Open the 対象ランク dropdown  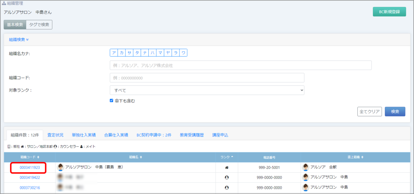(x=207, y=90)
